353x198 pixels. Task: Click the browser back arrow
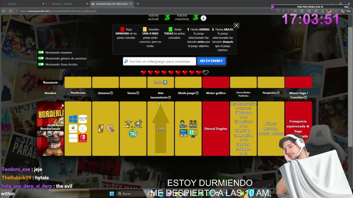pyautogui.click(x=4, y=11)
